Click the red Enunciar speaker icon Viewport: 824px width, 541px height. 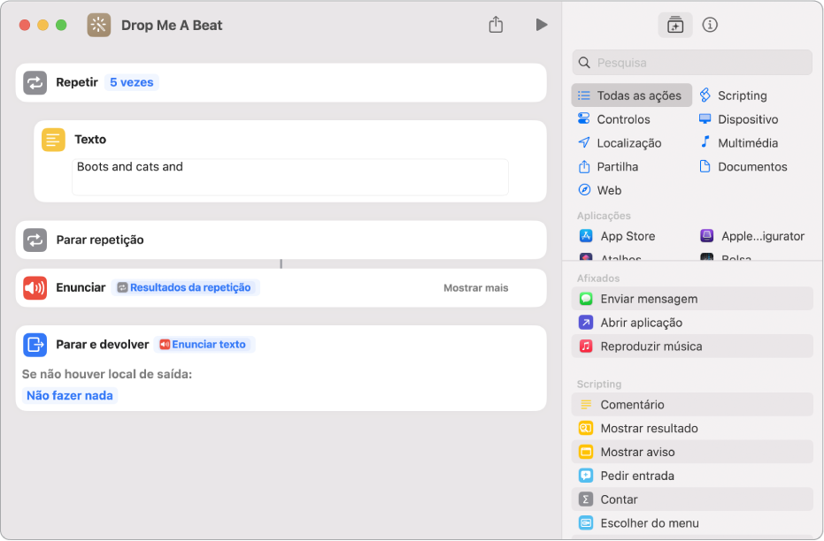click(x=35, y=287)
